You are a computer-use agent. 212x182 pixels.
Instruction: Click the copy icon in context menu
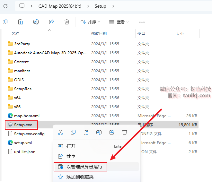click(73, 132)
